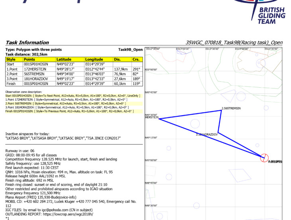Click the Task Information heading
This screenshot has height=220, width=291.
27,43
